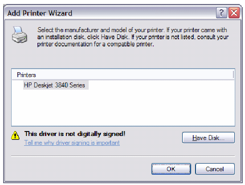Open the Have Disk... dialog

tap(208, 138)
